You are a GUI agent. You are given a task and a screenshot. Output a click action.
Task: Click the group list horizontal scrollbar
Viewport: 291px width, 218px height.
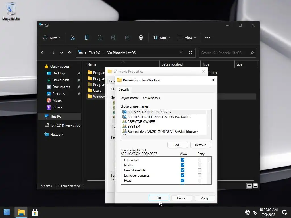coord(162,137)
